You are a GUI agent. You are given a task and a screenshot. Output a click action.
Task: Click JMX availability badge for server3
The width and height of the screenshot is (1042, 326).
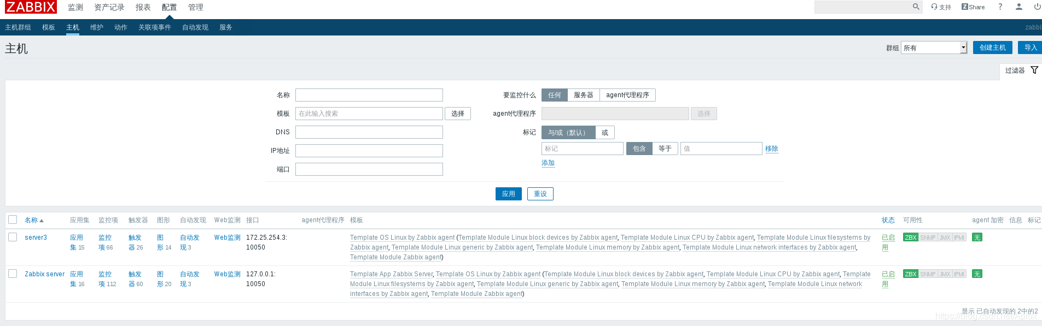tap(945, 238)
